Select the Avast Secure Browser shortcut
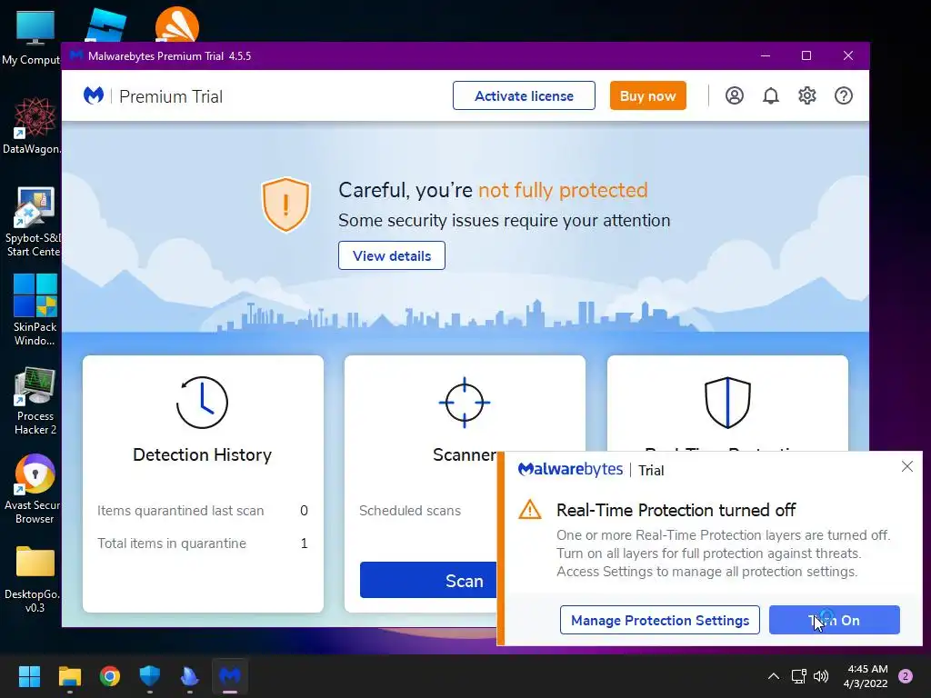Screen dimensions: 931x698 click(x=34, y=489)
